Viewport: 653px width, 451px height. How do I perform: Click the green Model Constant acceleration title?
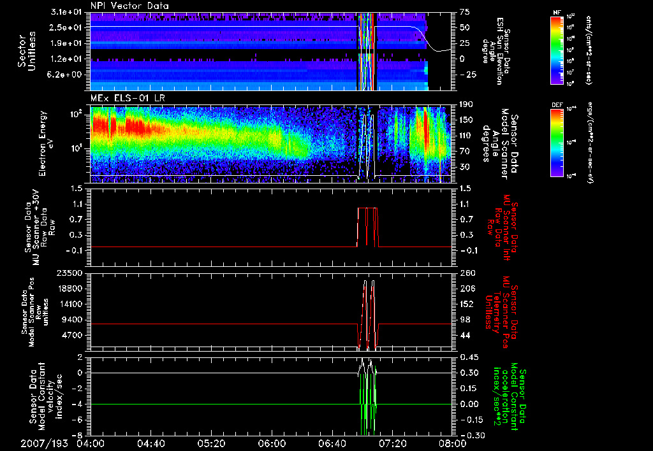[509, 396]
